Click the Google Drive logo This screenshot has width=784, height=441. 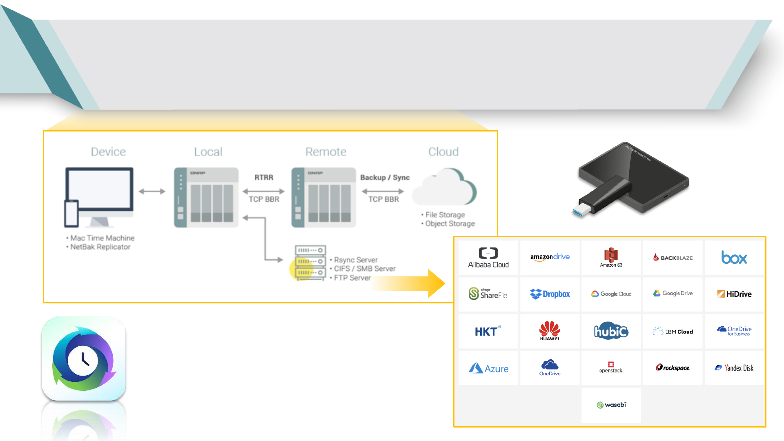(x=673, y=294)
